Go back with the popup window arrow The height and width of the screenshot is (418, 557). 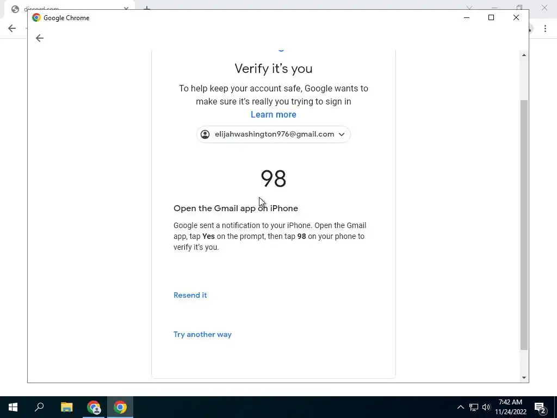click(x=39, y=38)
